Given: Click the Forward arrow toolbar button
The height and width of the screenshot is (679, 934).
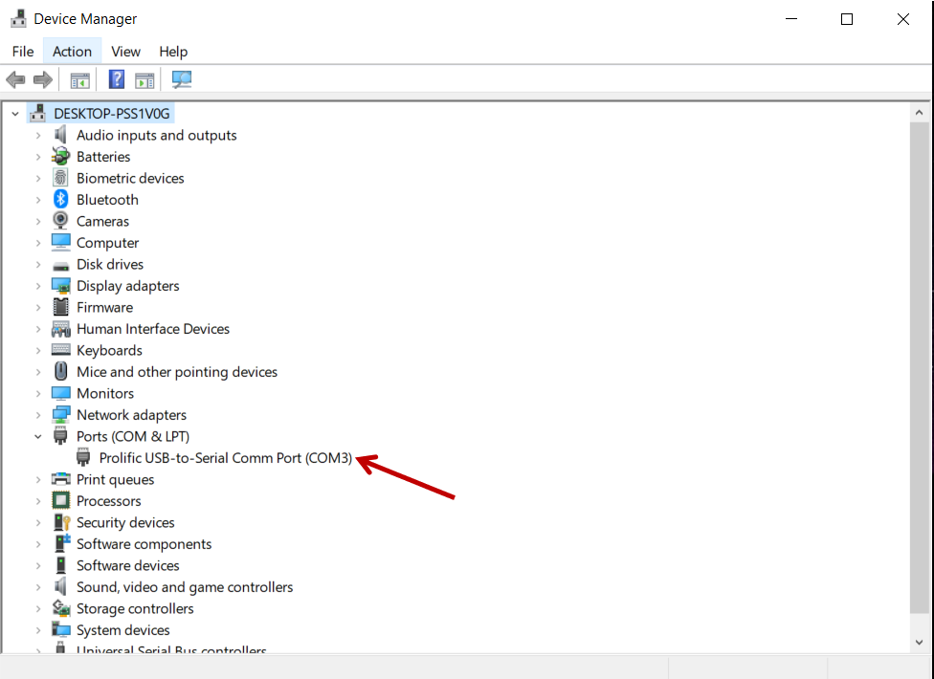Looking at the screenshot, I should coord(42,79).
